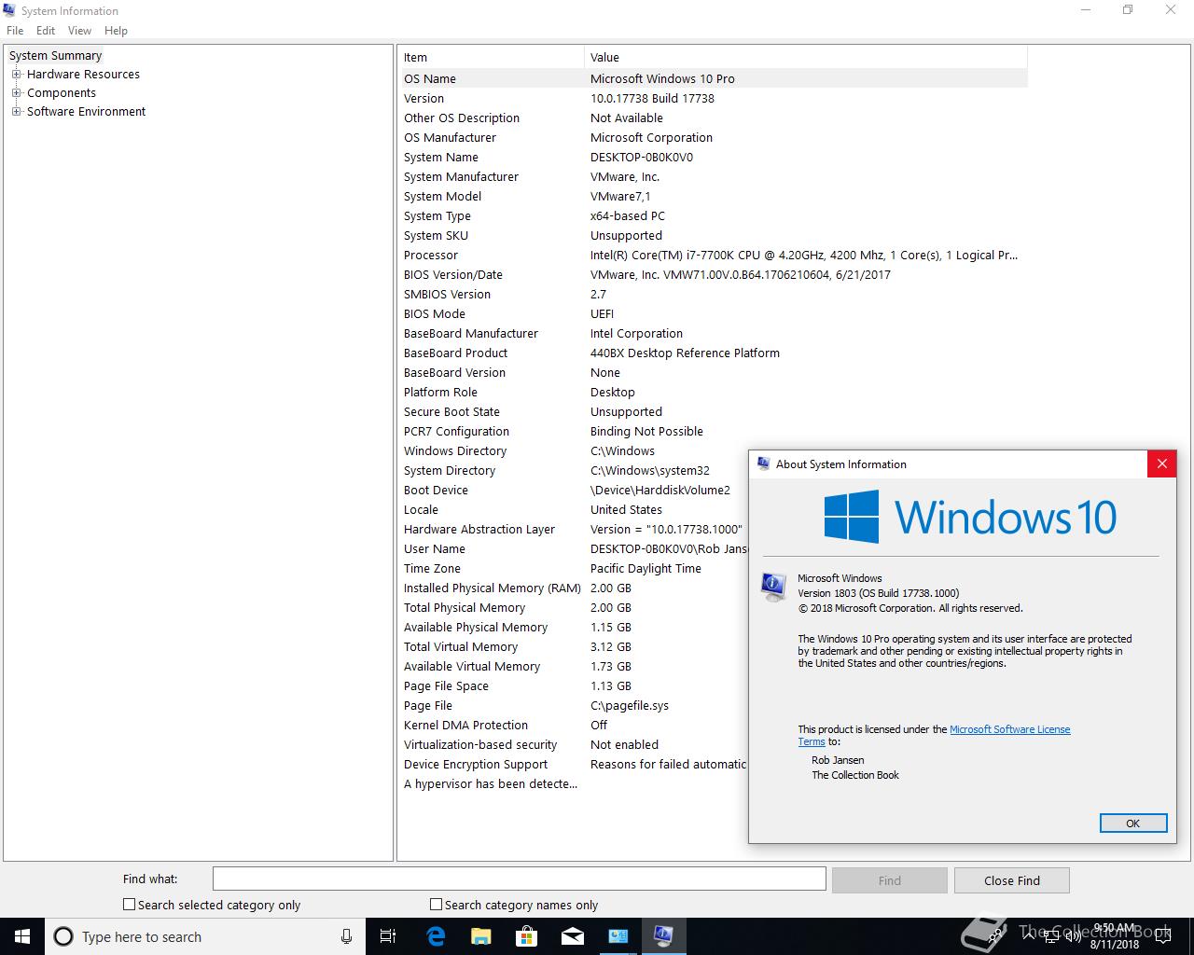Click the active System Information taskbar icon
This screenshot has height=955, width=1194.
[663, 936]
